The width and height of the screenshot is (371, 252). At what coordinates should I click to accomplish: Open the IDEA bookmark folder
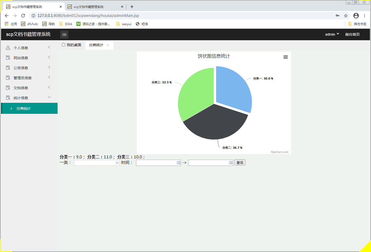point(66,24)
